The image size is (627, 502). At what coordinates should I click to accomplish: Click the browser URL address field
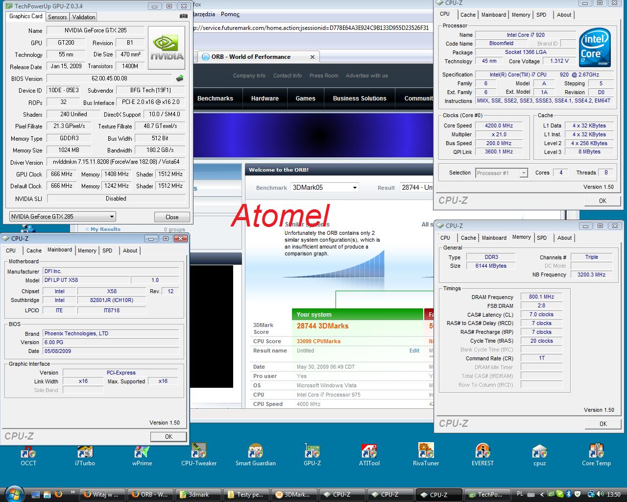tap(312, 28)
